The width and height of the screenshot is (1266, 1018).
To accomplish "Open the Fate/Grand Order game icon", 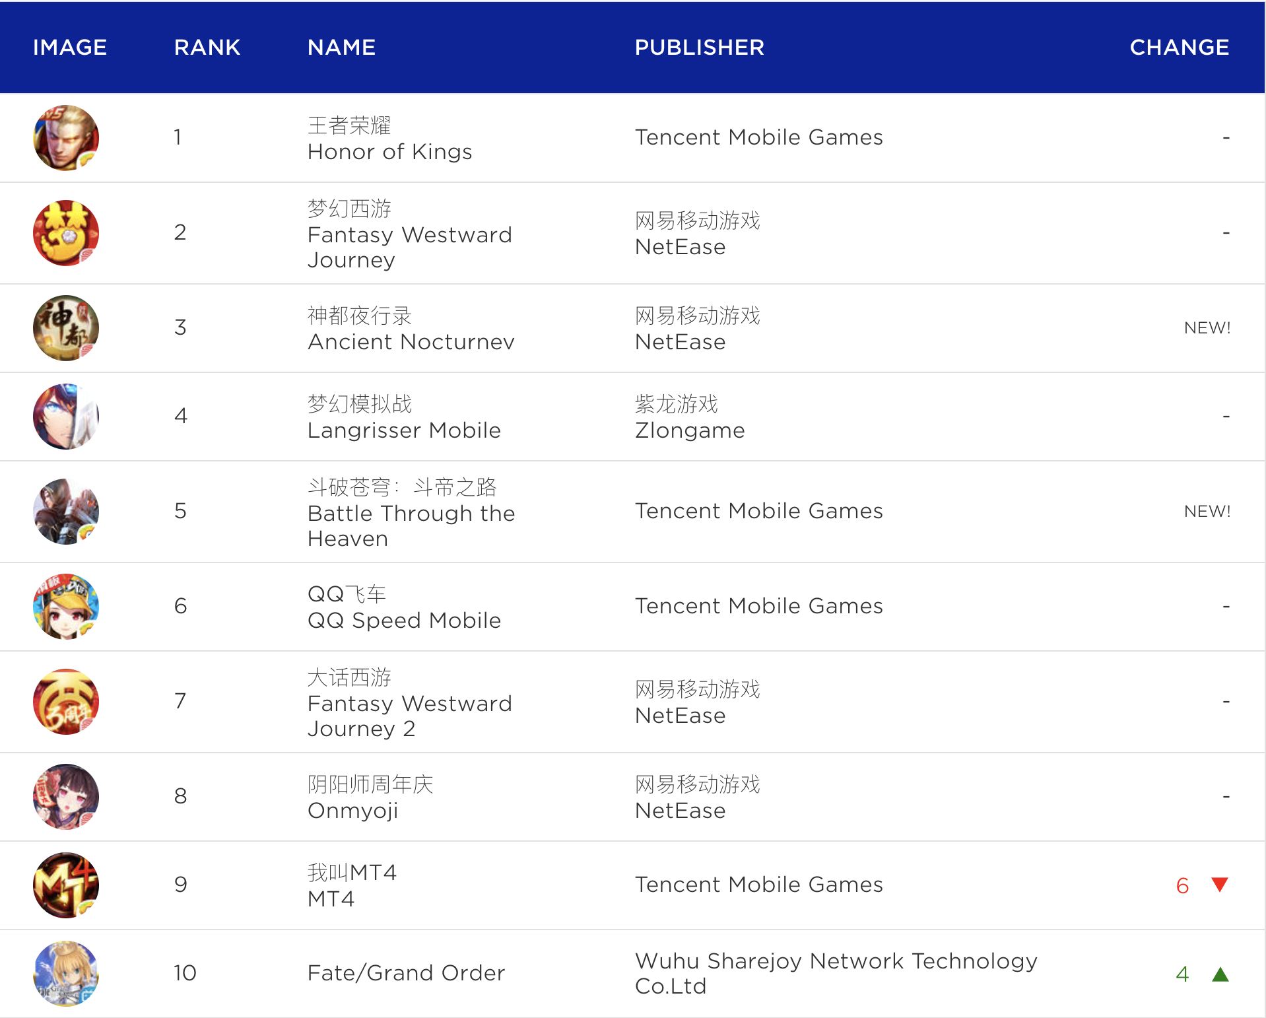I will [66, 974].
